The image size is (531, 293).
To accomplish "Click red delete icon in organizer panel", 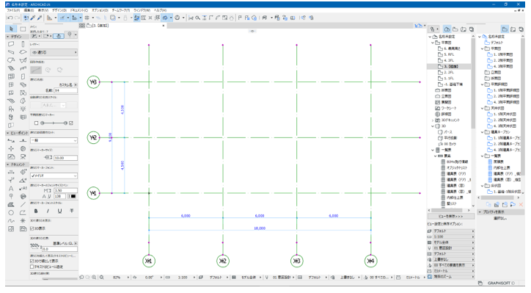I will point(521,204).
